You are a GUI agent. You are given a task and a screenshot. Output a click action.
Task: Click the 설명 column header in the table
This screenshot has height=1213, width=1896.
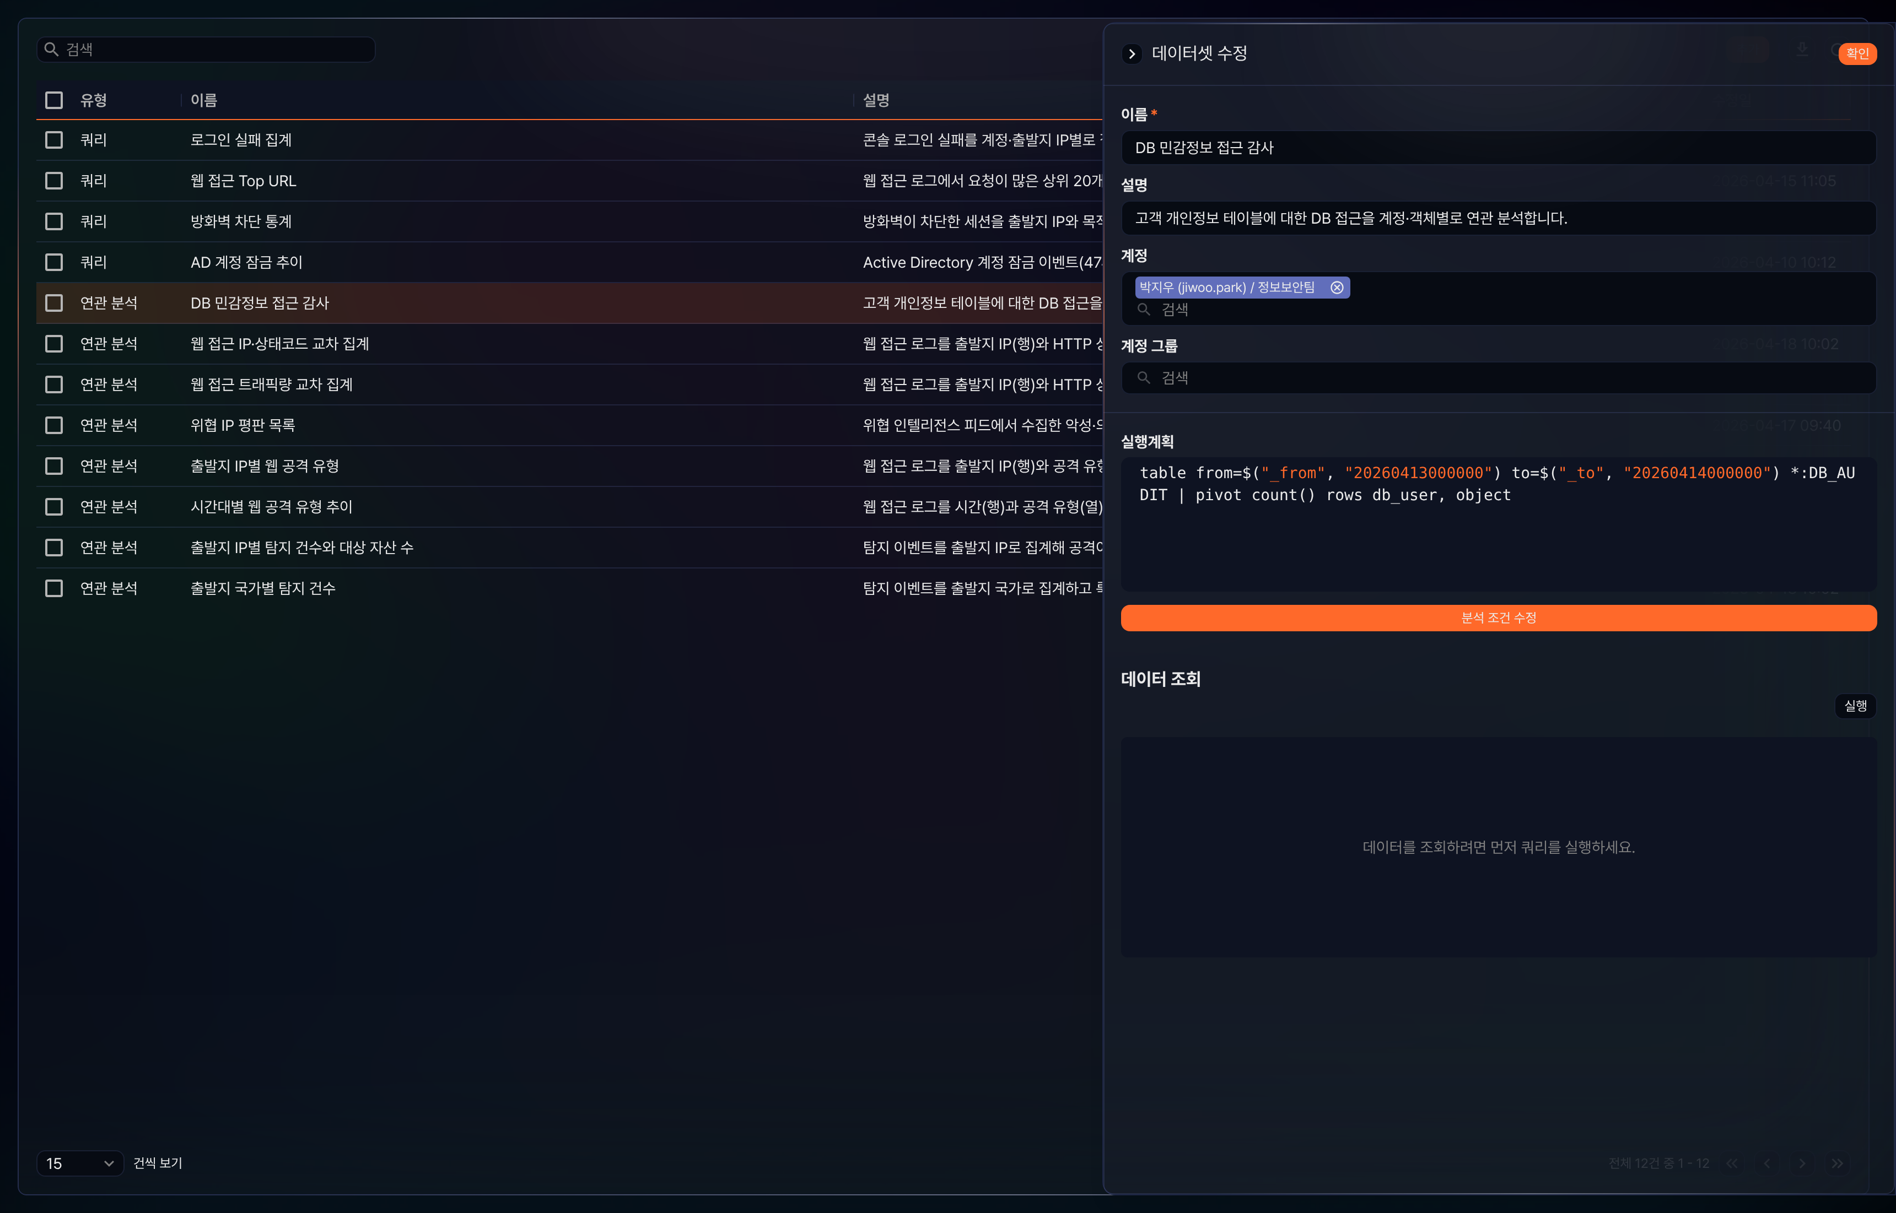(x=875, y=100)
